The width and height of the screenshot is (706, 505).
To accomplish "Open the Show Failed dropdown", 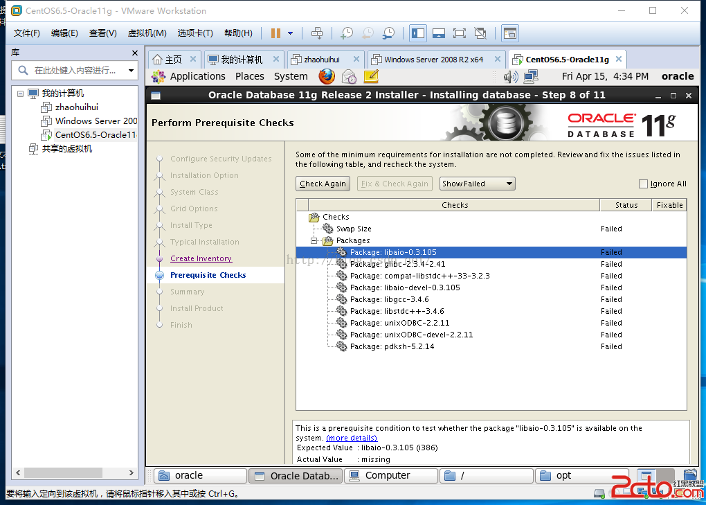I will click(478, 184).
